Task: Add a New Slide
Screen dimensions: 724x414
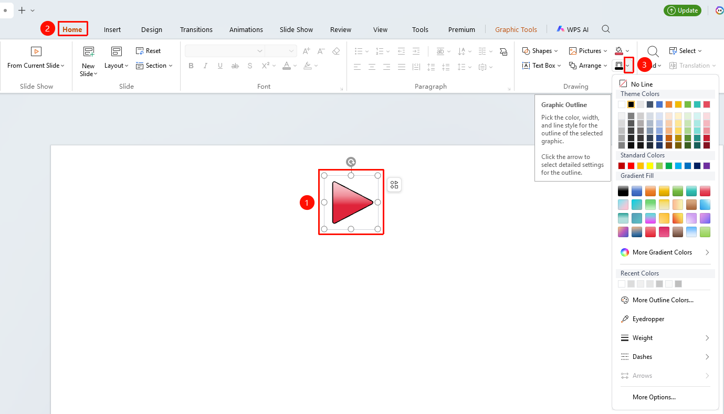Action: click(88, 61)
